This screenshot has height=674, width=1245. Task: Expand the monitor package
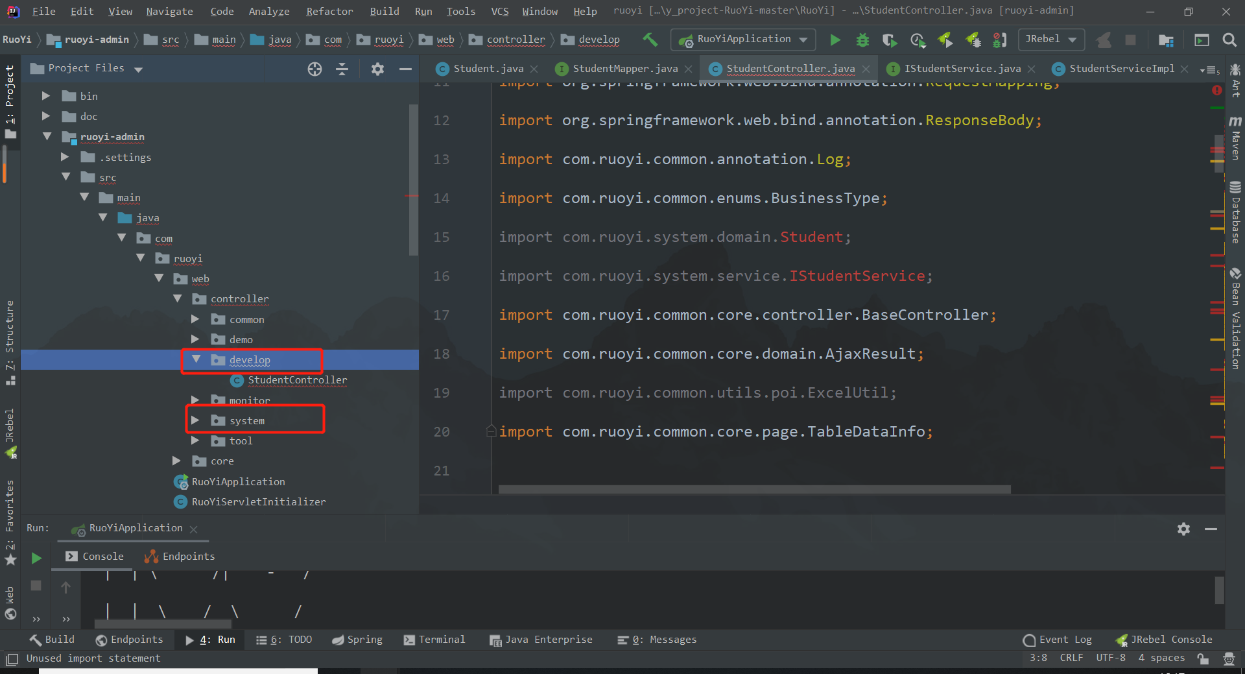pyautogui.click(x=195, y=400)
